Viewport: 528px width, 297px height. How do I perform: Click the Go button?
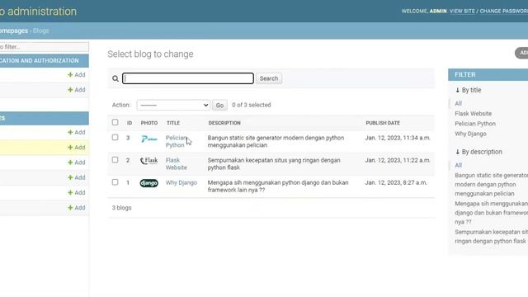(219, 106)
